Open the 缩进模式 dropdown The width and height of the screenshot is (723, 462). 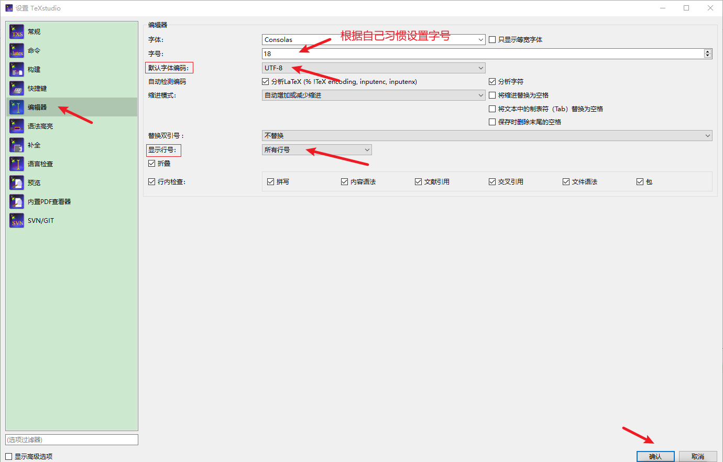coord(374,95)
